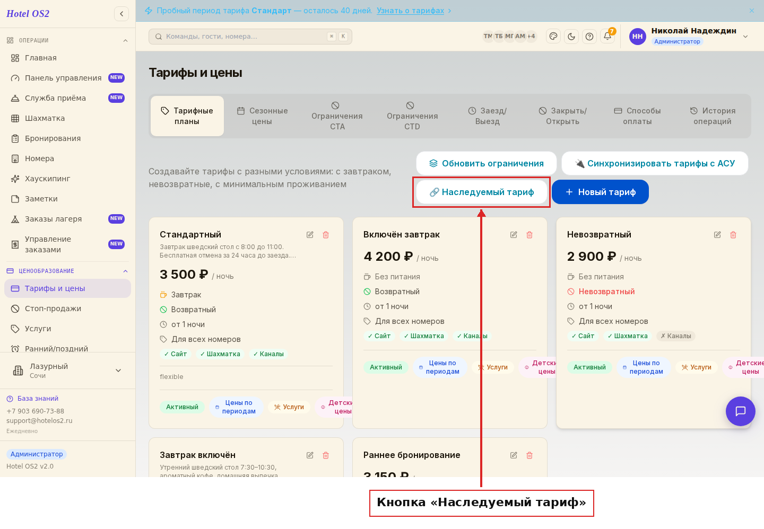This screenshot has height=529, width=764.
Task: Expand the Лазурный hotel selector
Action: click(x=118, y=371)
